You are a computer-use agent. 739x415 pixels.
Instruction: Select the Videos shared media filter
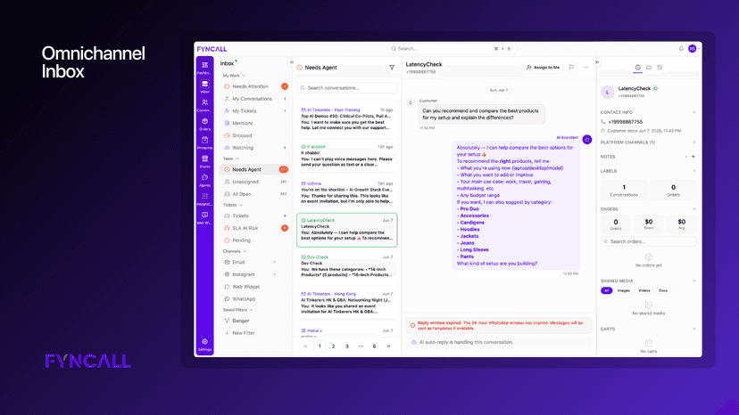(644, 291)
